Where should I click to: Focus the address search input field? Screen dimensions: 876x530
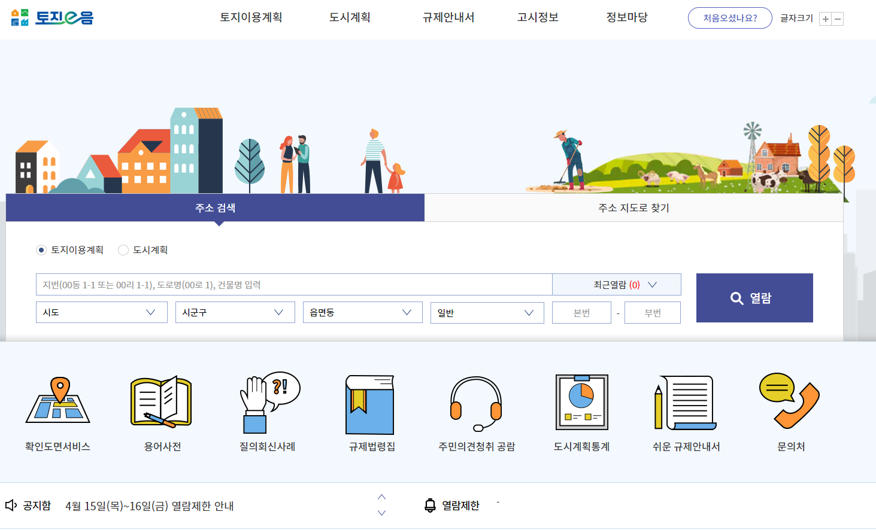294,285
